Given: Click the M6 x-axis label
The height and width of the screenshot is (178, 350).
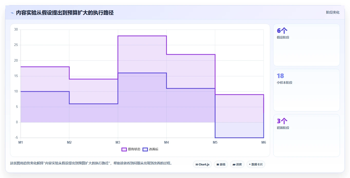Looking at the screenshot, I should (x=263, y=142).
